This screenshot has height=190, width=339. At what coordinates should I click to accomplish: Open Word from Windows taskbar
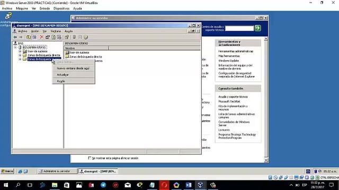click(189, 185)
